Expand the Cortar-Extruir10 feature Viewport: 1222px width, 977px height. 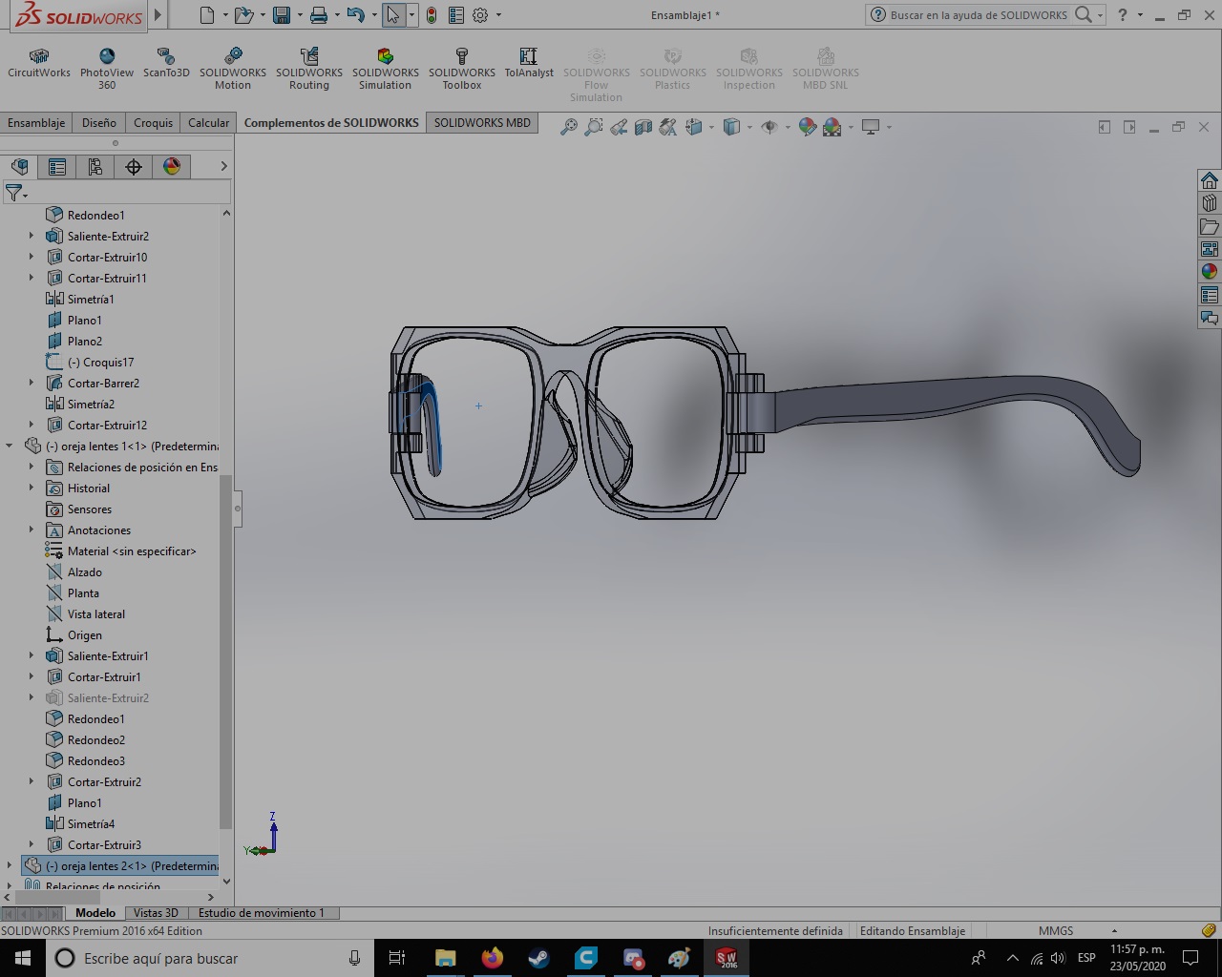point(32,258)
